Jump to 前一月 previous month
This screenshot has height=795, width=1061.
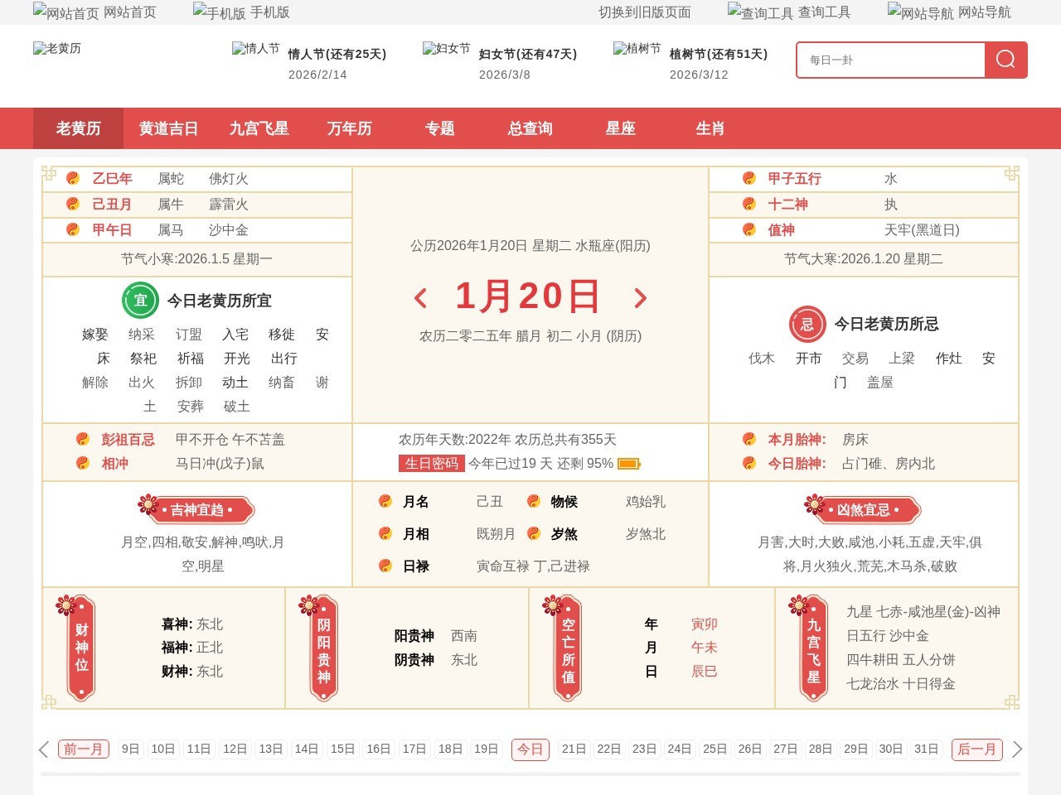point(83,749)
